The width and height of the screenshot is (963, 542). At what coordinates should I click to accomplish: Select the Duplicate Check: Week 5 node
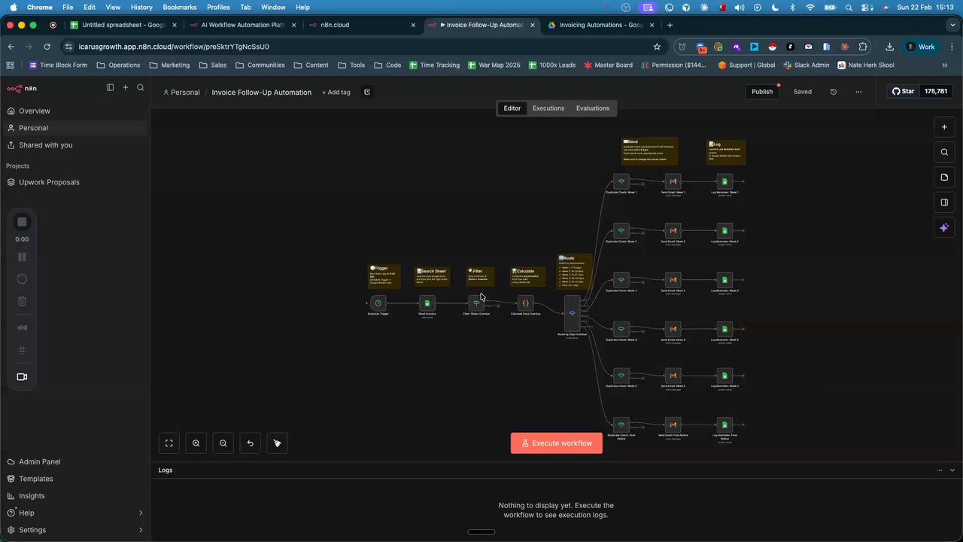621,376
